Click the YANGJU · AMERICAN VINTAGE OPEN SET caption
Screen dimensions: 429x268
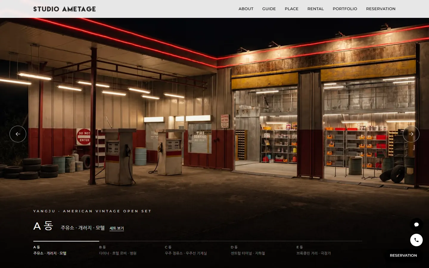pyautogui.click(x=92, y=211)
